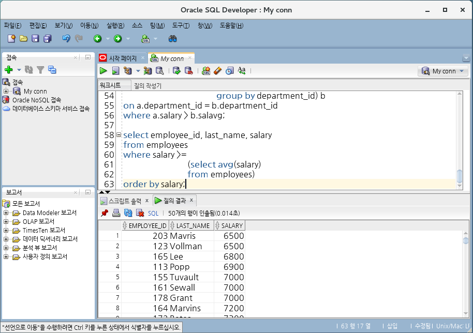This screenshot has width=473, height=333.
Task: Expand the My conn connection node
Action: (6, 91)
